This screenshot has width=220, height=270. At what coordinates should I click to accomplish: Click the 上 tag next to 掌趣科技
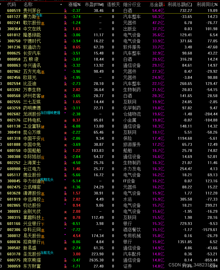coord(43,219)
